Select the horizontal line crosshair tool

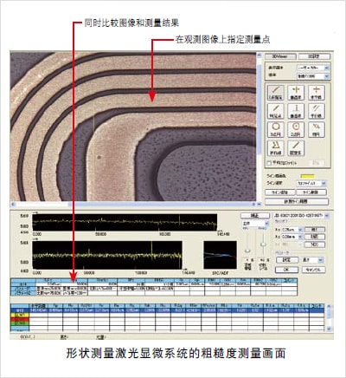click(x=317, y=93)
